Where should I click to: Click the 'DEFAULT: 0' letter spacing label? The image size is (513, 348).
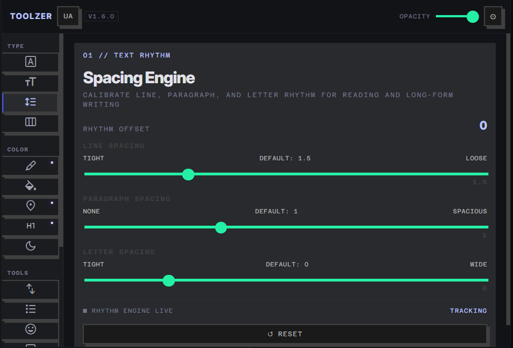[287, 264]
